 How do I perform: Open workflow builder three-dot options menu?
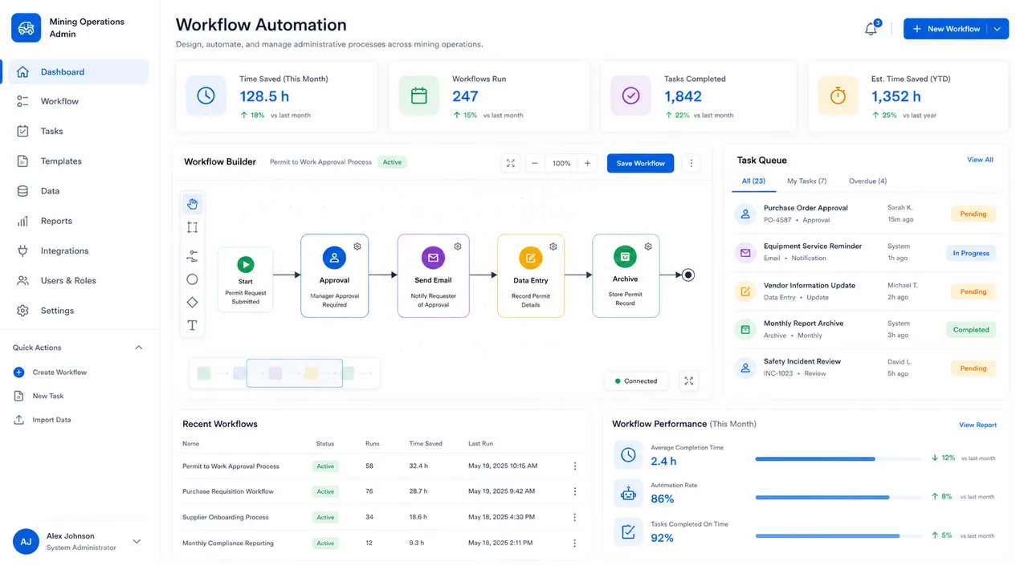coord(691,163)
